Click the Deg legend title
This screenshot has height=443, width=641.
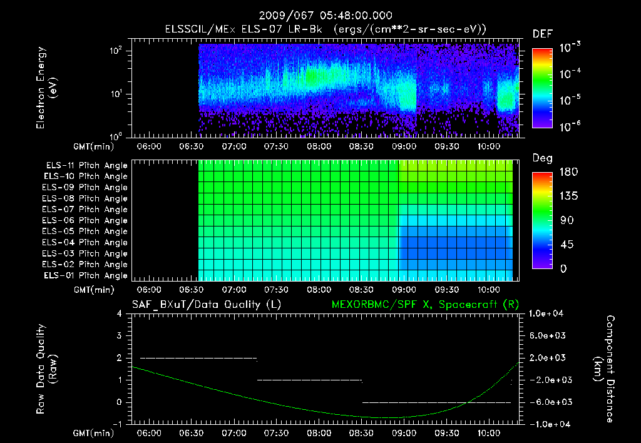[543, 158]
